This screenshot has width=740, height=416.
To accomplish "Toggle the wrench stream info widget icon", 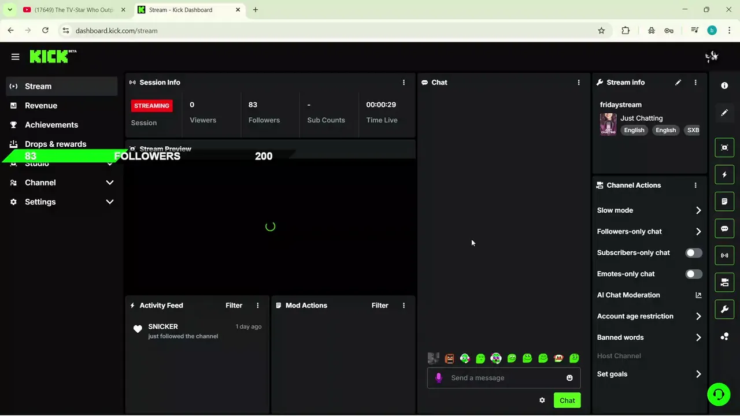I will tap(724, 310).
